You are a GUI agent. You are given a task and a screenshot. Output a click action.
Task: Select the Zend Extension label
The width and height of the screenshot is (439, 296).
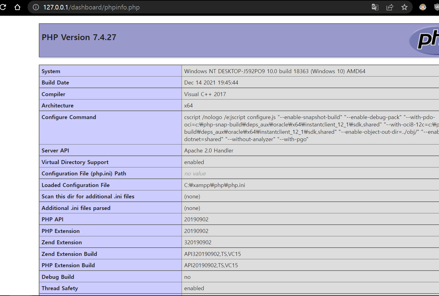click(x=62, y=242)
